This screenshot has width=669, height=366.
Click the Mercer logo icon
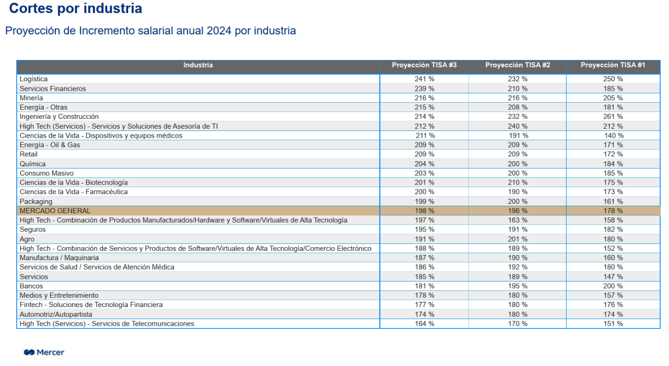[29, 352]
